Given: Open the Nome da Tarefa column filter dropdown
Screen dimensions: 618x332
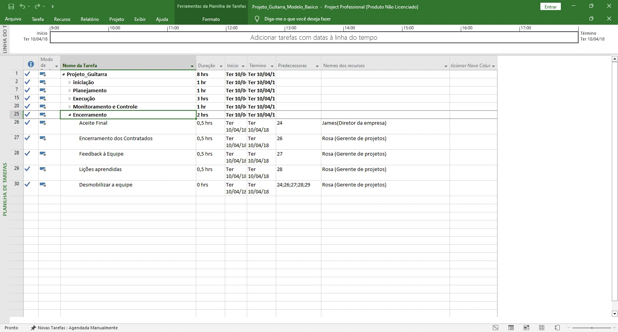Looking at the screenshot, I should (x=192, y=66).
